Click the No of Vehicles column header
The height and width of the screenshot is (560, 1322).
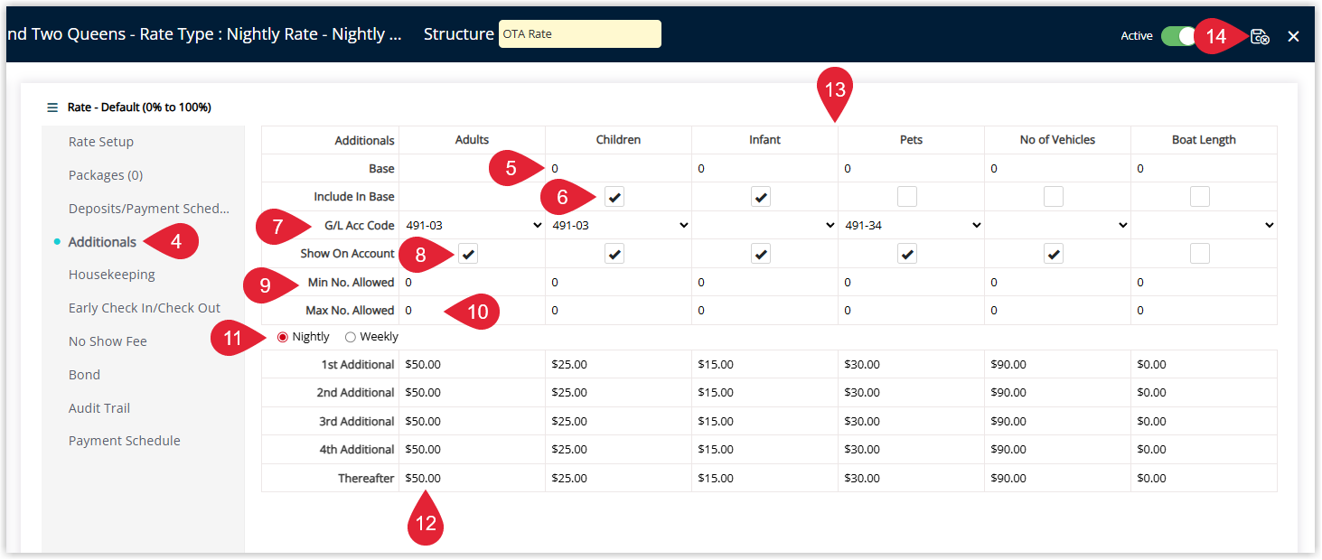pos(1057,140)
